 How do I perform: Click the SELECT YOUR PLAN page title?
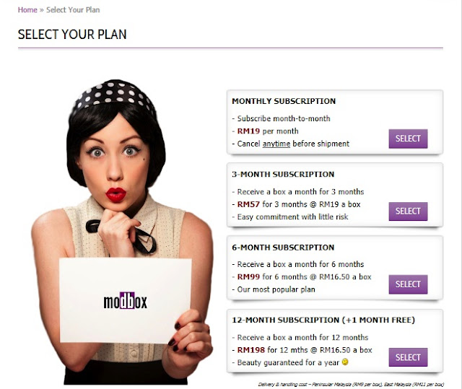pyautogui.click(x=72, y=35)
